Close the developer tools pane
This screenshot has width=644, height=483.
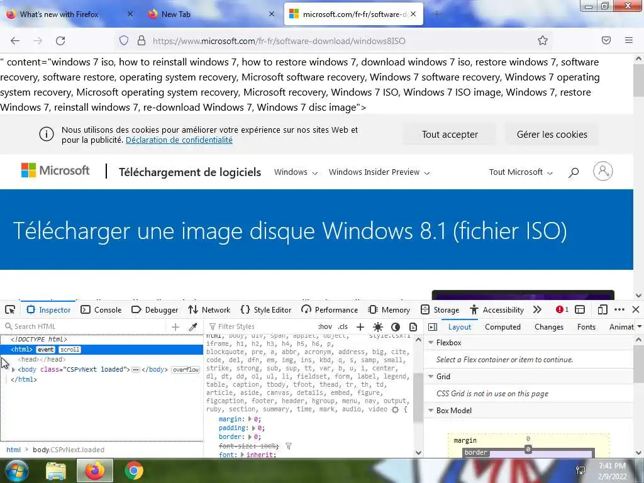coord(636,309)
